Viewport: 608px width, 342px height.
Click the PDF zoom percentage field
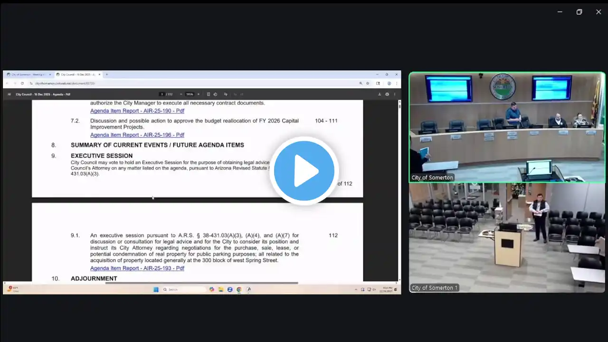point(190,94)
